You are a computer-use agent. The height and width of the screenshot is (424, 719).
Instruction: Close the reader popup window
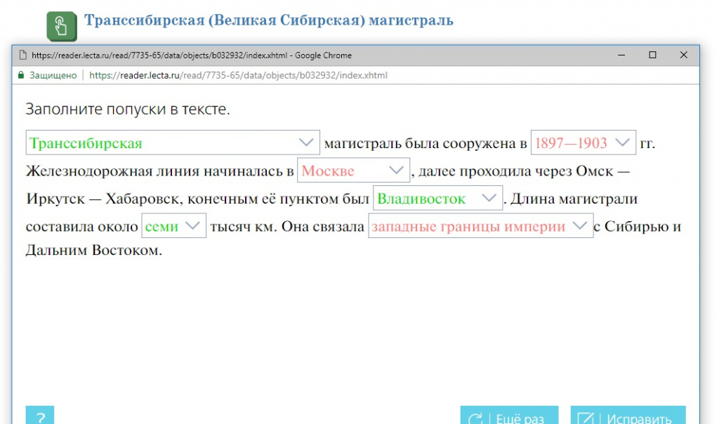click(x=683, y=55)
